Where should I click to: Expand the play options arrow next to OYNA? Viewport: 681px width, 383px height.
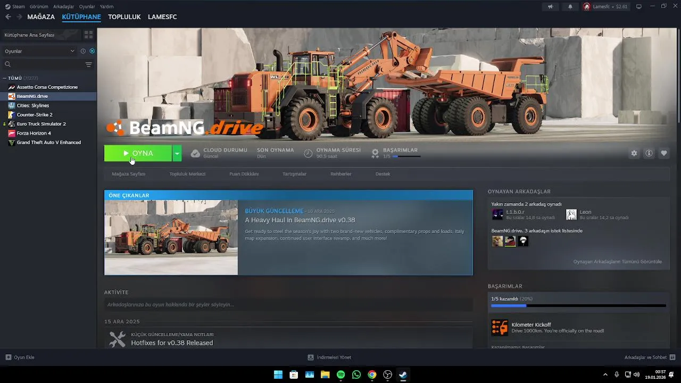tap(177, 153)
